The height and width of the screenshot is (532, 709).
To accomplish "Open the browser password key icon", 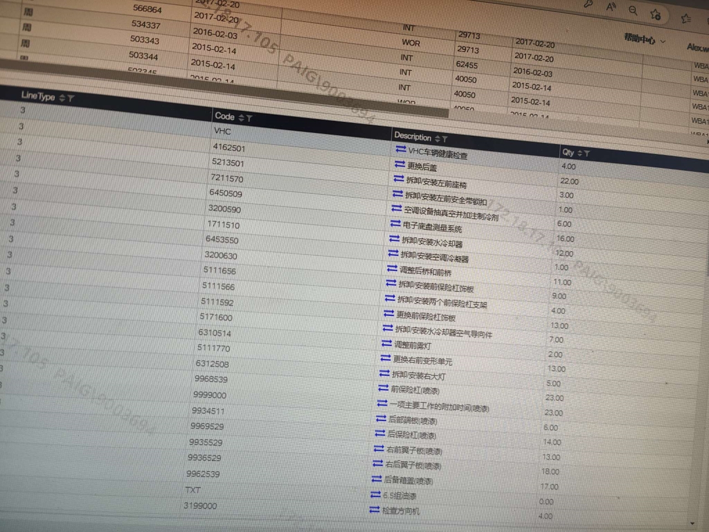I will click(x=588, y=4).
